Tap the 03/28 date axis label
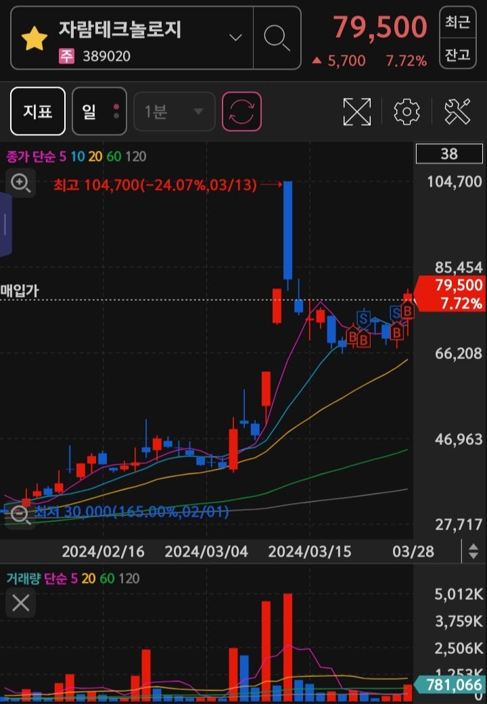This screenshot has width=487, height=704. click(x=413, y=551)
